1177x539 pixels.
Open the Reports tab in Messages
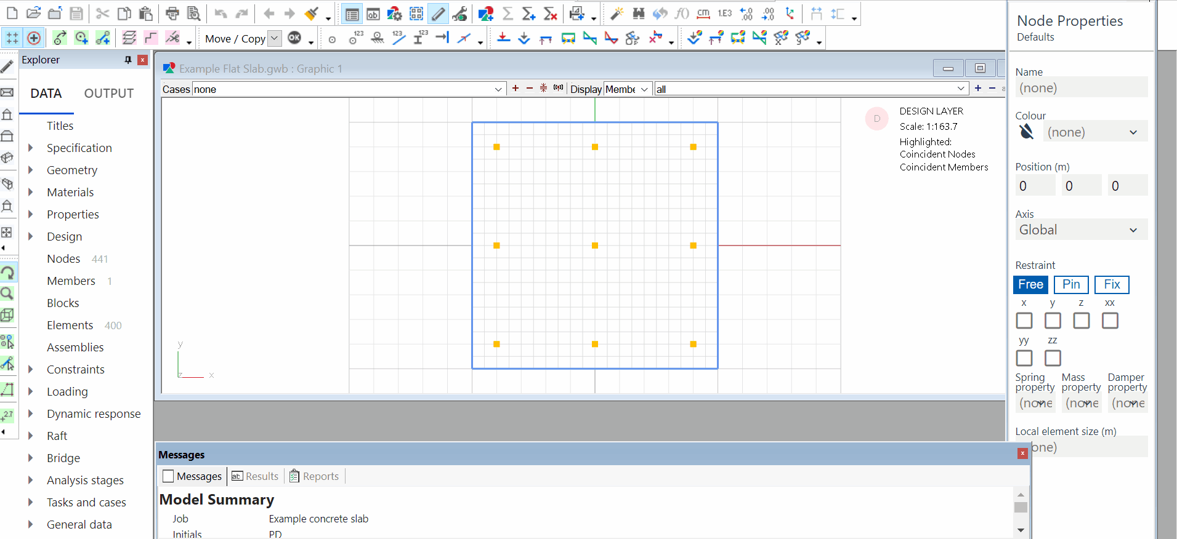[x=314, y=476]
